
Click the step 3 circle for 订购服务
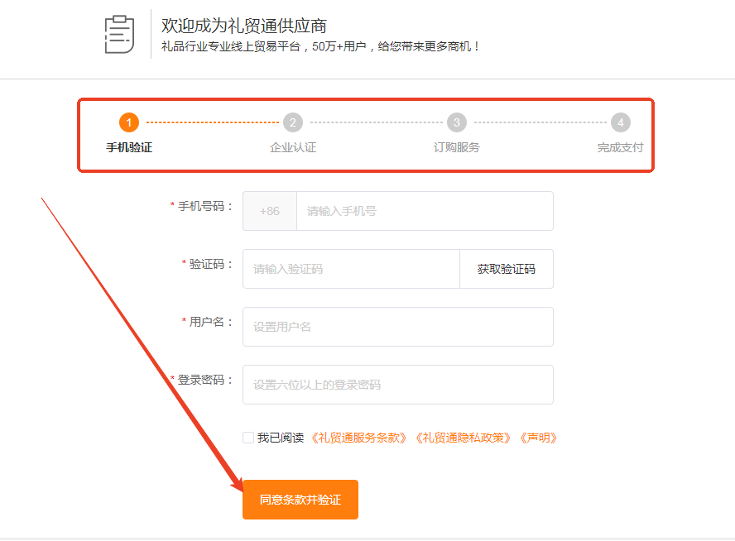457,122
